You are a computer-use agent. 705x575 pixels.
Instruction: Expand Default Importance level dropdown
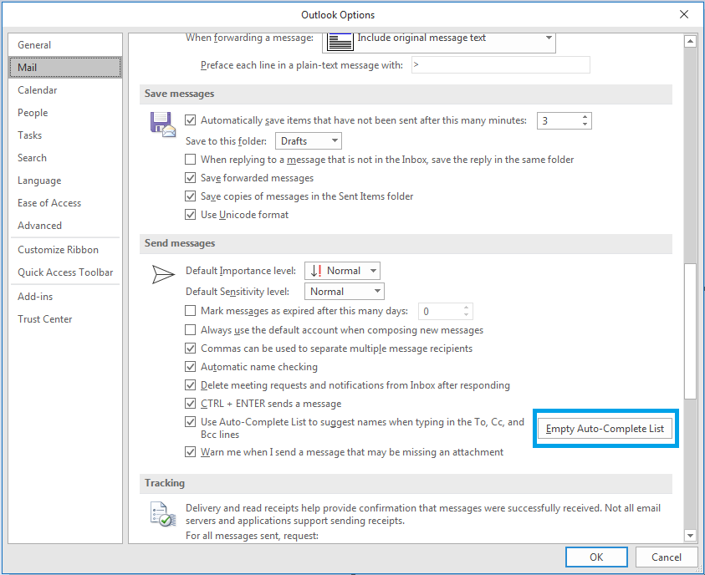click(x=342, y=271)
